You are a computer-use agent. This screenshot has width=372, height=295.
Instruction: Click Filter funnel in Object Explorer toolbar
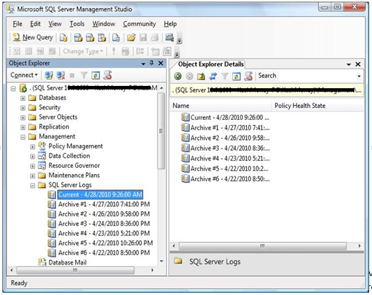point(84,75)
